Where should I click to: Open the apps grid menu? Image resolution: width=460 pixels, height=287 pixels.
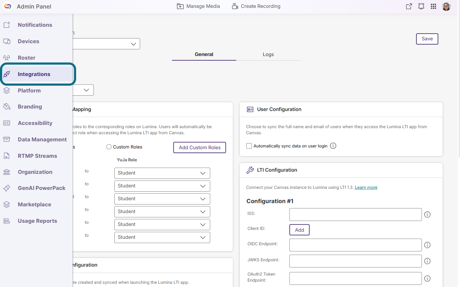tap(434, 6)
